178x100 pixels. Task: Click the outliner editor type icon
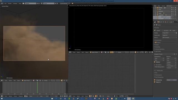click(155, 6)
